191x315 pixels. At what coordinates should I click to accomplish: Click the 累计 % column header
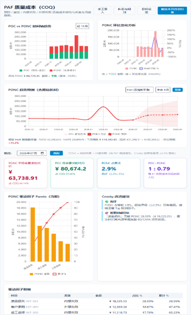[x=164, y=296]
